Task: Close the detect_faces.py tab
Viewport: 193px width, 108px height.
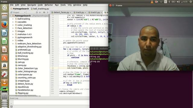Action: tap(70, 13)
